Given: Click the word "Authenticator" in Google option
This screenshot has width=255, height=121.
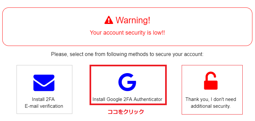Looking at the screenshot, I should pyautogui.click(x=148, y=99).
